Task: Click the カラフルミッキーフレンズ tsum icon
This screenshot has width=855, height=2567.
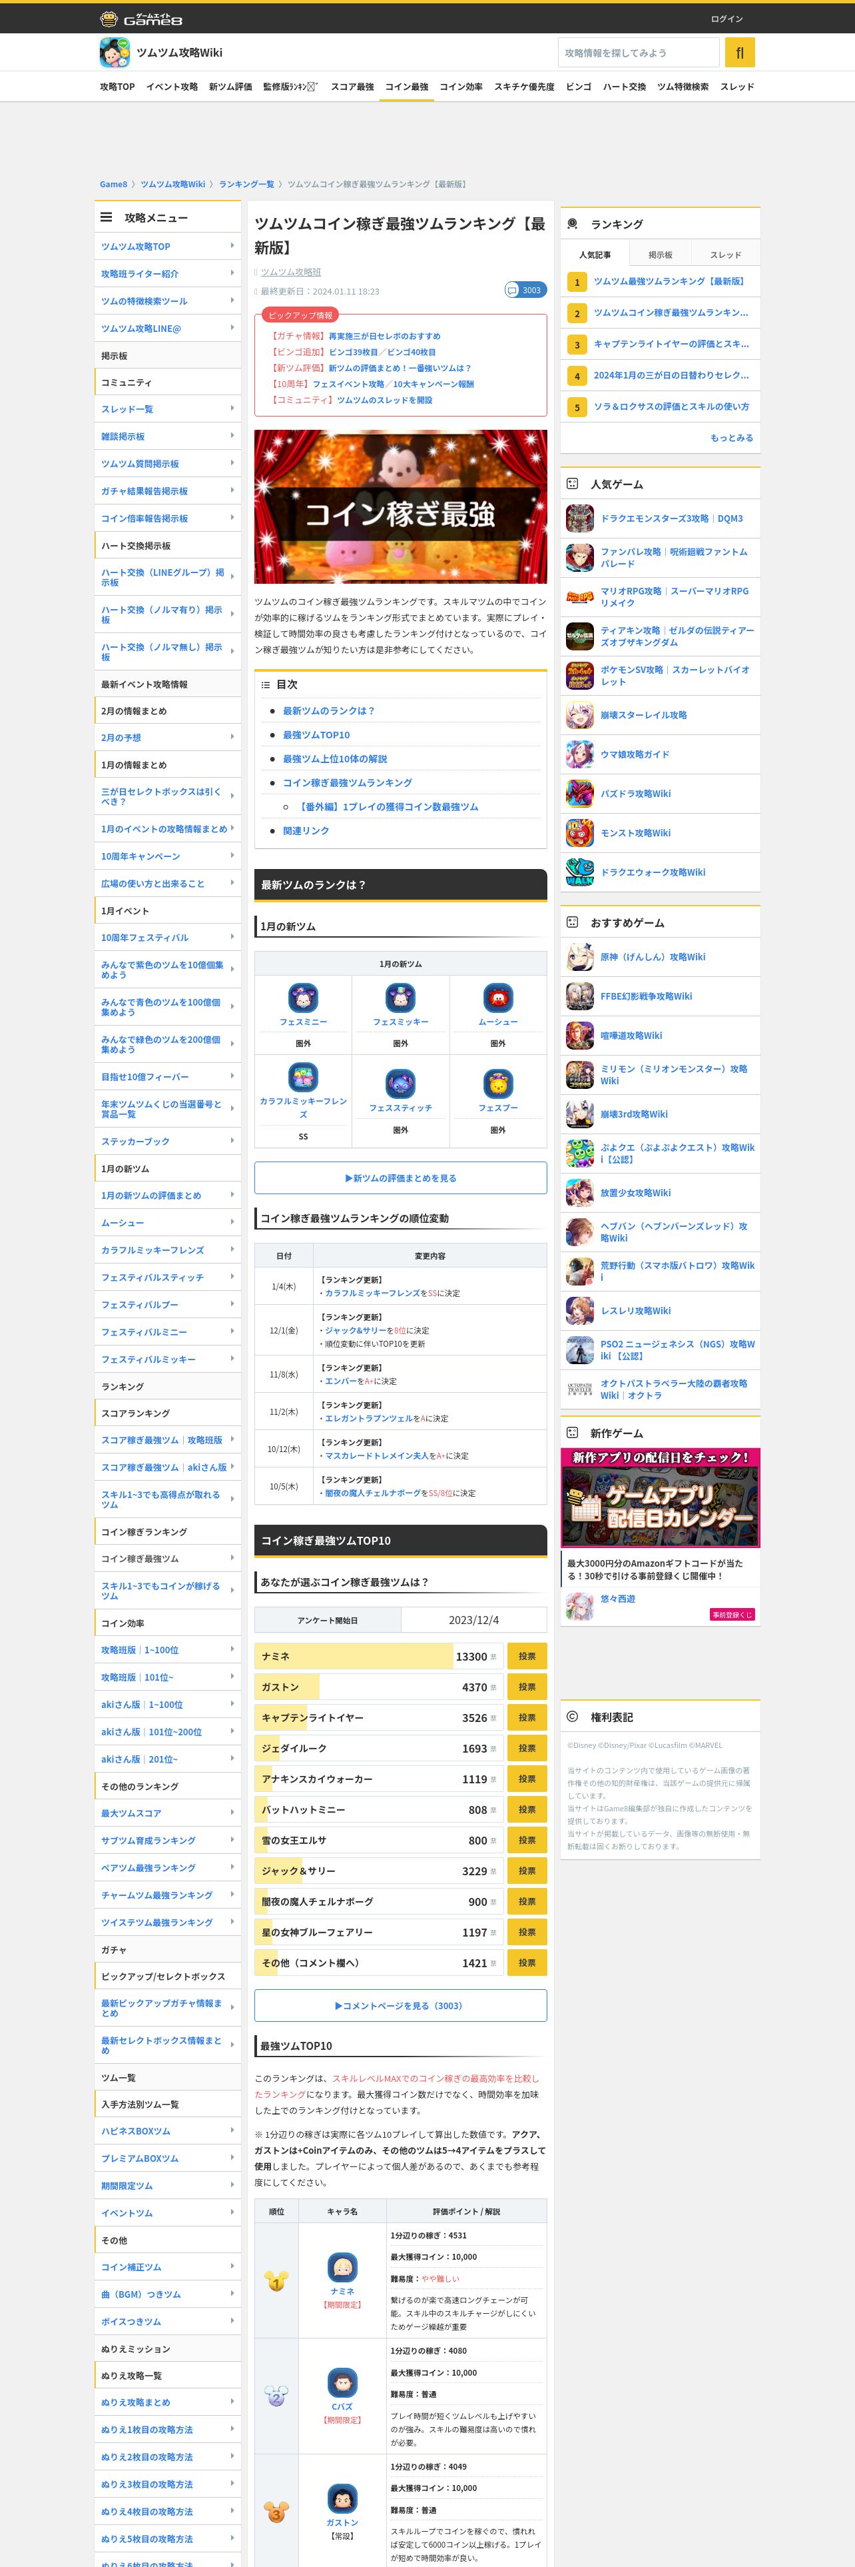Action: (x=302, y=1076)
